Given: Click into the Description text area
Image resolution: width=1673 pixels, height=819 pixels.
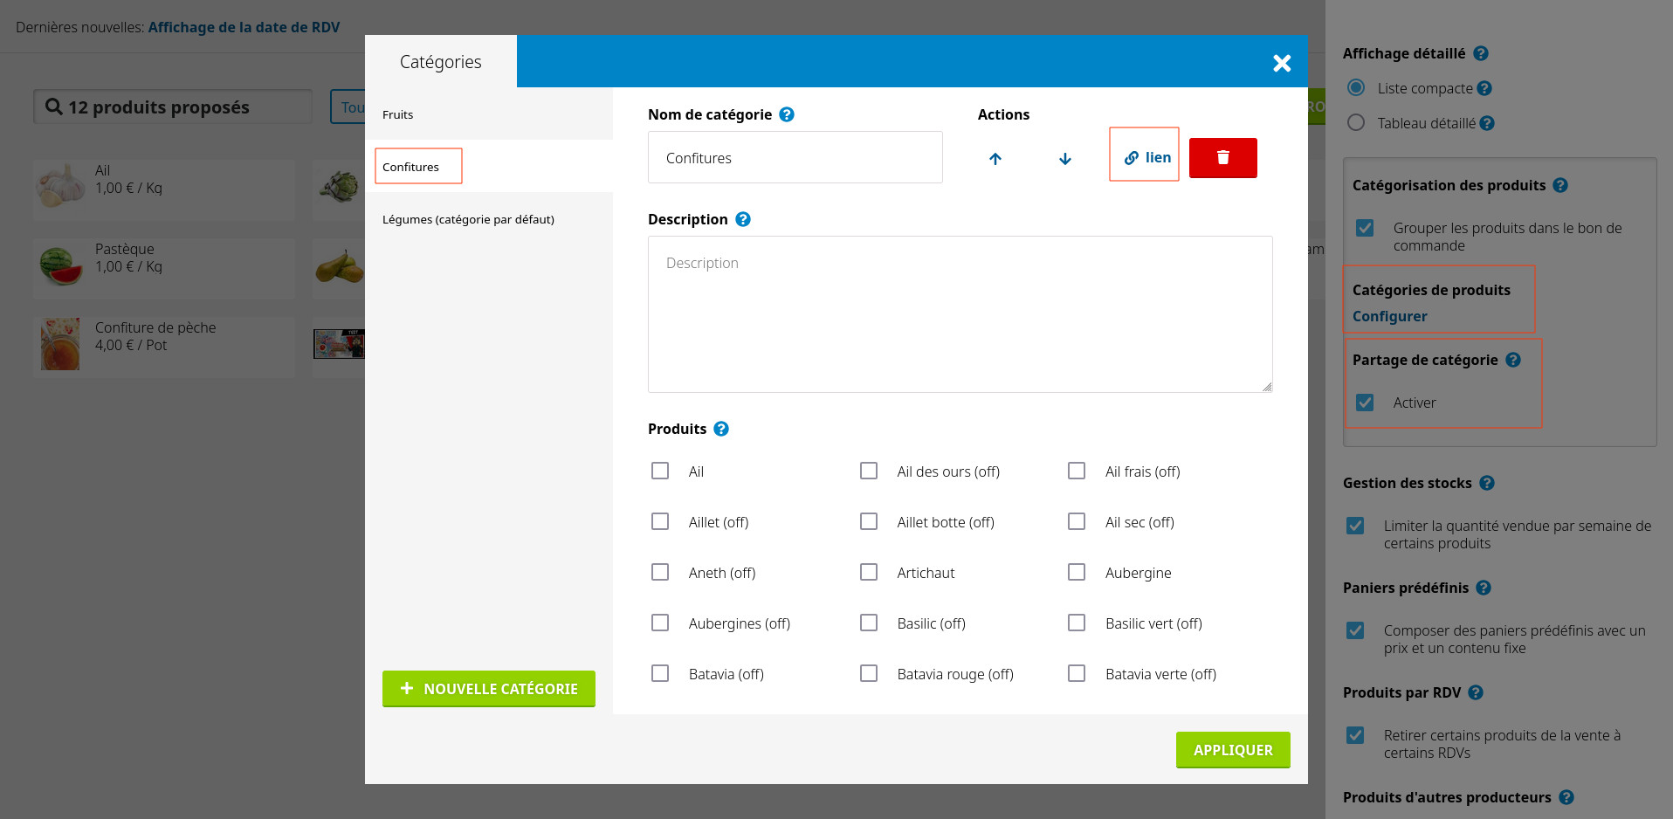Looking at the screenshot, I should click(960, 314).
